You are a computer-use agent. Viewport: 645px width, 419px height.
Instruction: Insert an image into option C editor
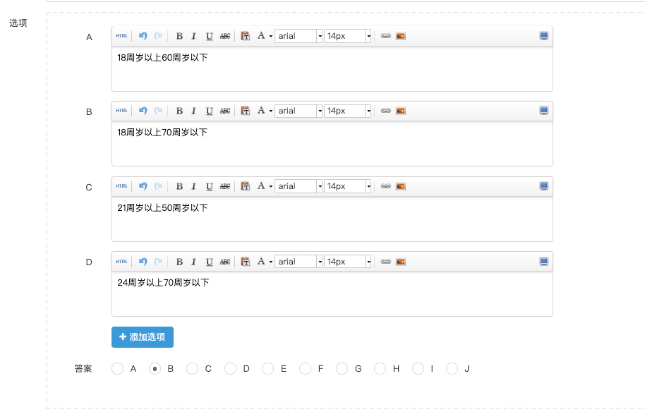[x=401, y=186]
